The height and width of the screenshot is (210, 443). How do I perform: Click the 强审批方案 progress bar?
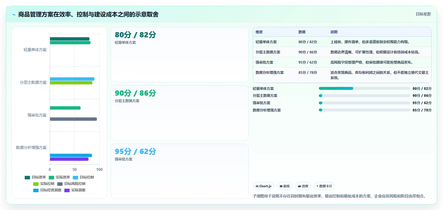click(364, 103)
